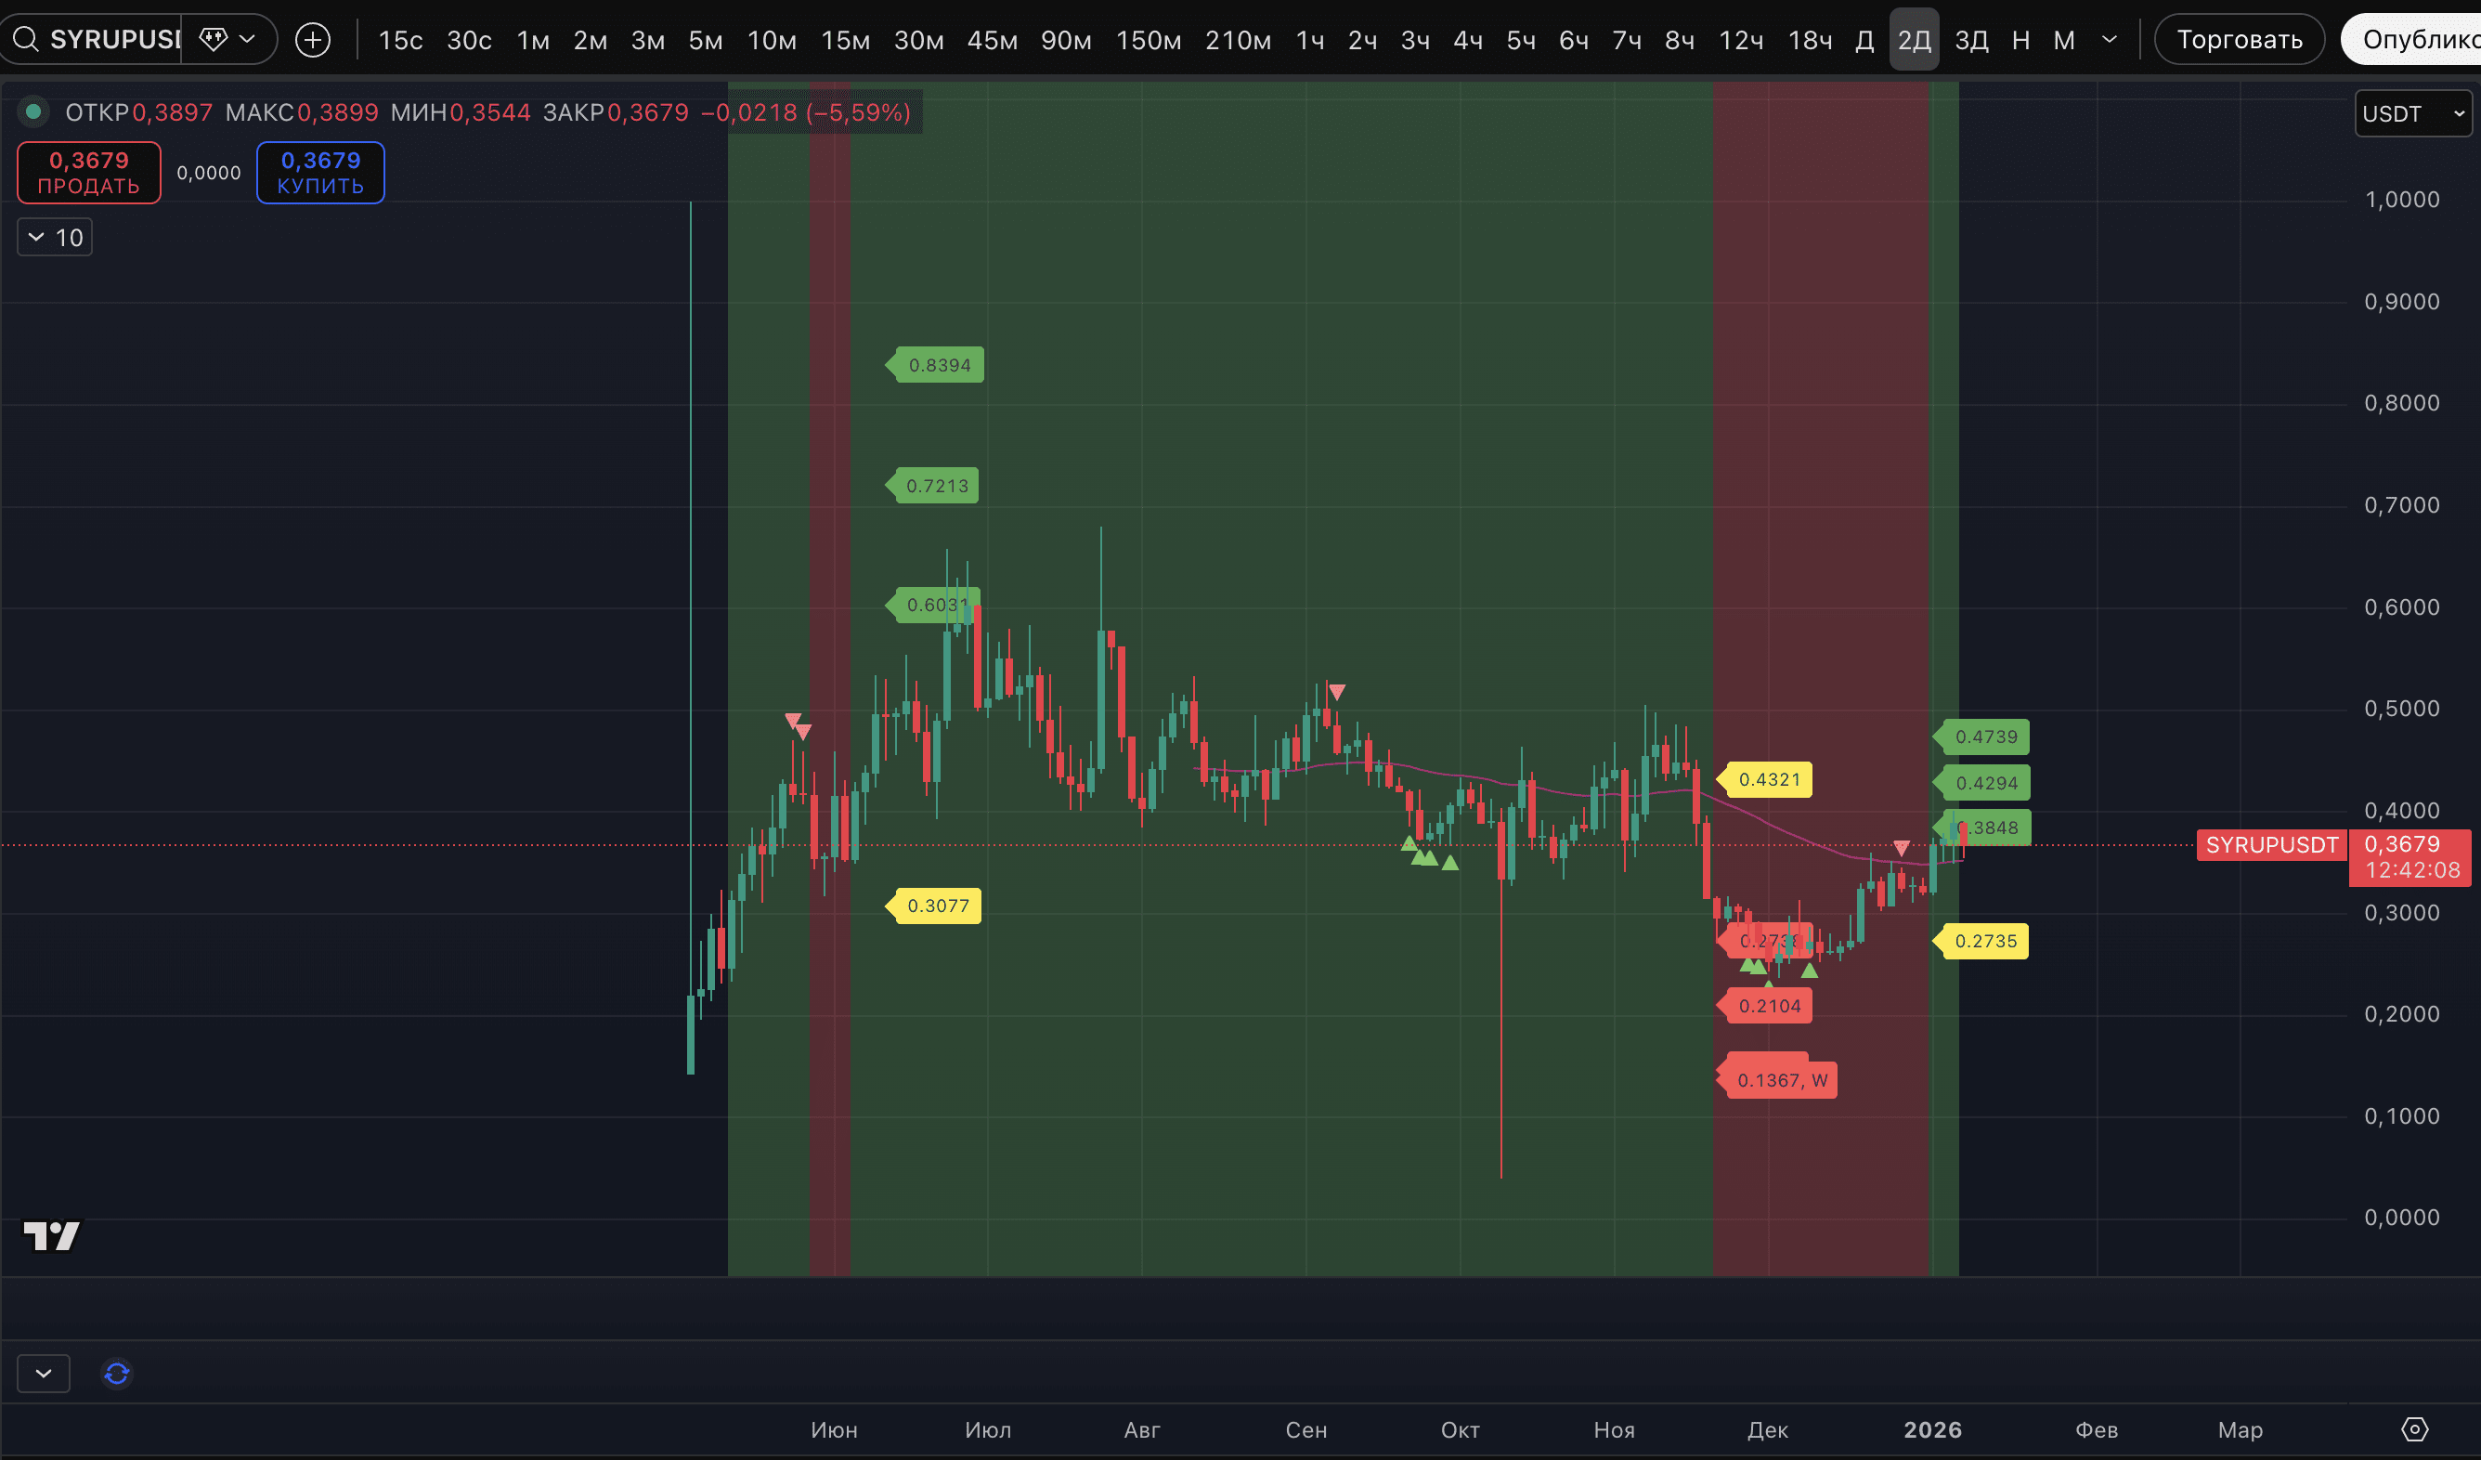
Task: Click the TradingView logo
Action: pos(51,1235)
